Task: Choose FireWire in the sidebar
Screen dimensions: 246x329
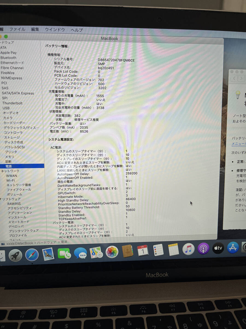Action: [x=8, y=73]
